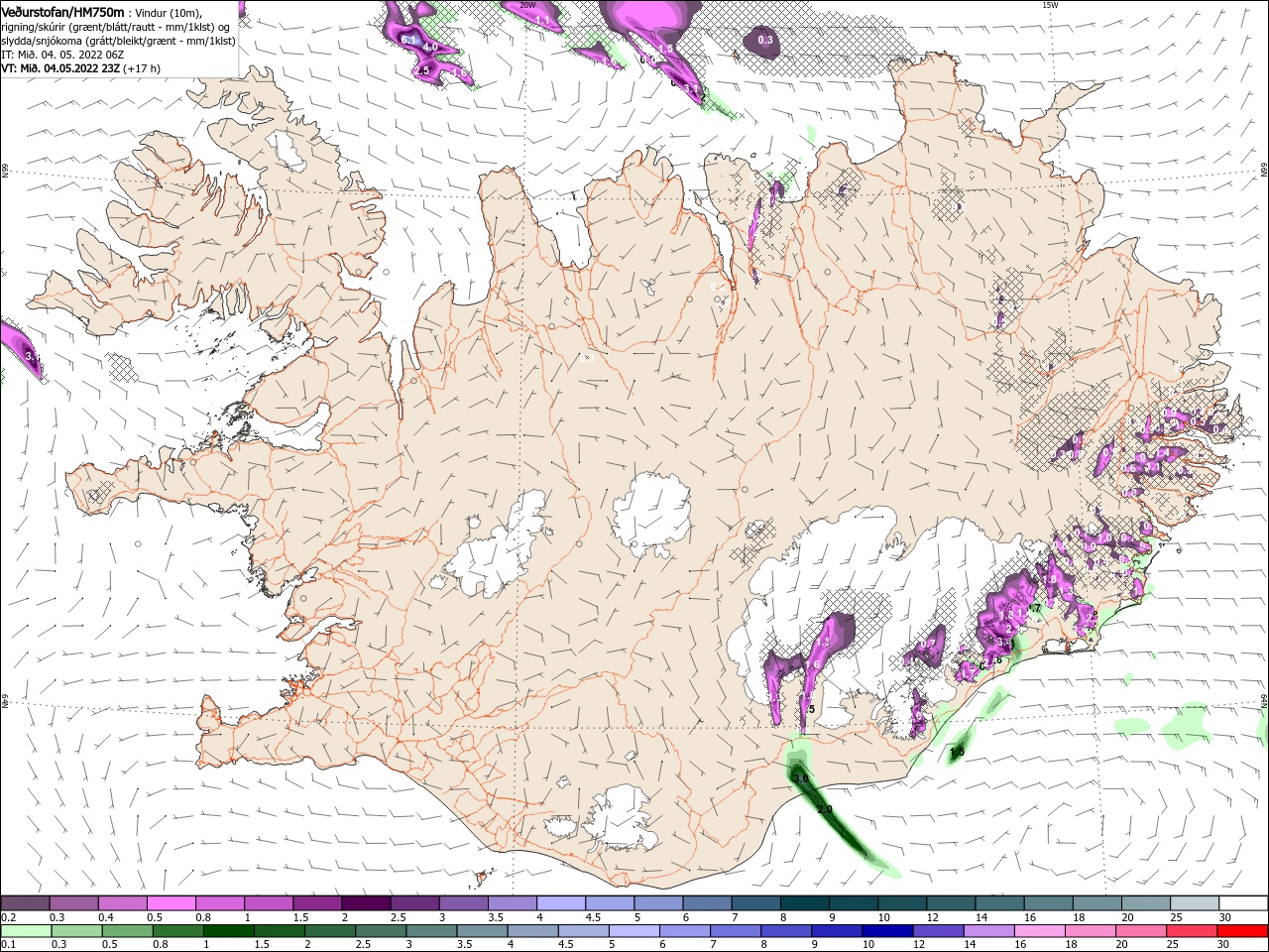1269x952 pixels.
Task: Click the pale green first rain legend swatch
Action: 25,931
